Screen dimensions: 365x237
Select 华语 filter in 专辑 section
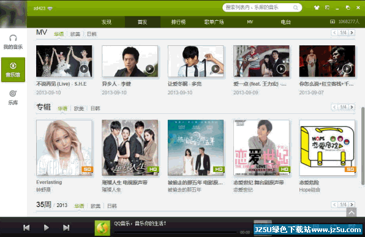(62, 108)
